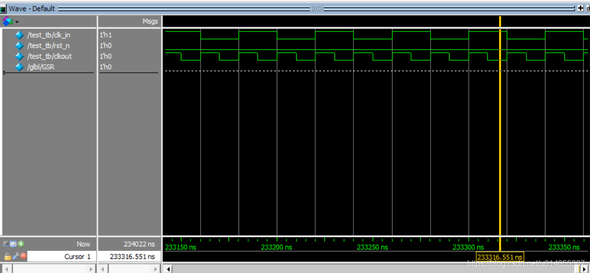Select signal /test_tb/clkout
The image size is (590, 273).
coord(49,56)
